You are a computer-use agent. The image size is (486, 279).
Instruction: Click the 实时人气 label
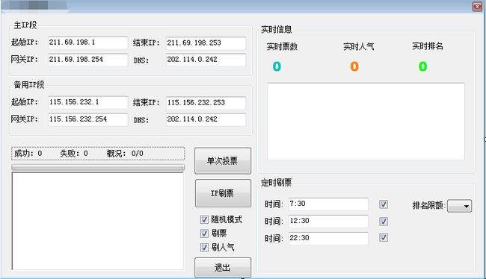tap(358, 47)
